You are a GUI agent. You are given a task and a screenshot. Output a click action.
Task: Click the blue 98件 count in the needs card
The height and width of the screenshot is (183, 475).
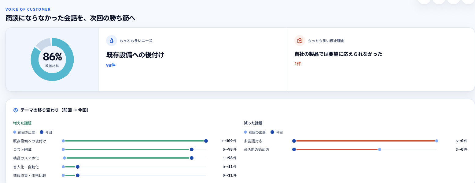coord(111,65)
